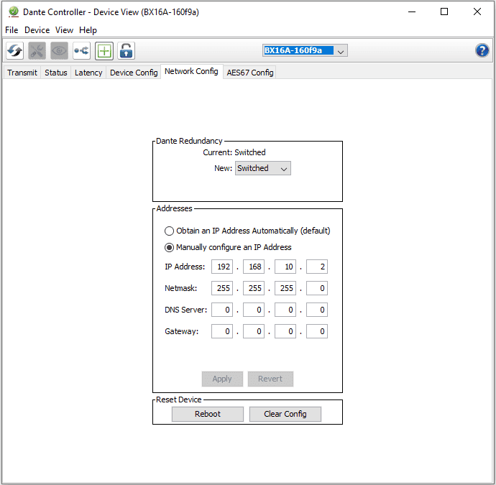Click the green plus toolbar icon
Screen dimensions: 496x485
(104, 50)
